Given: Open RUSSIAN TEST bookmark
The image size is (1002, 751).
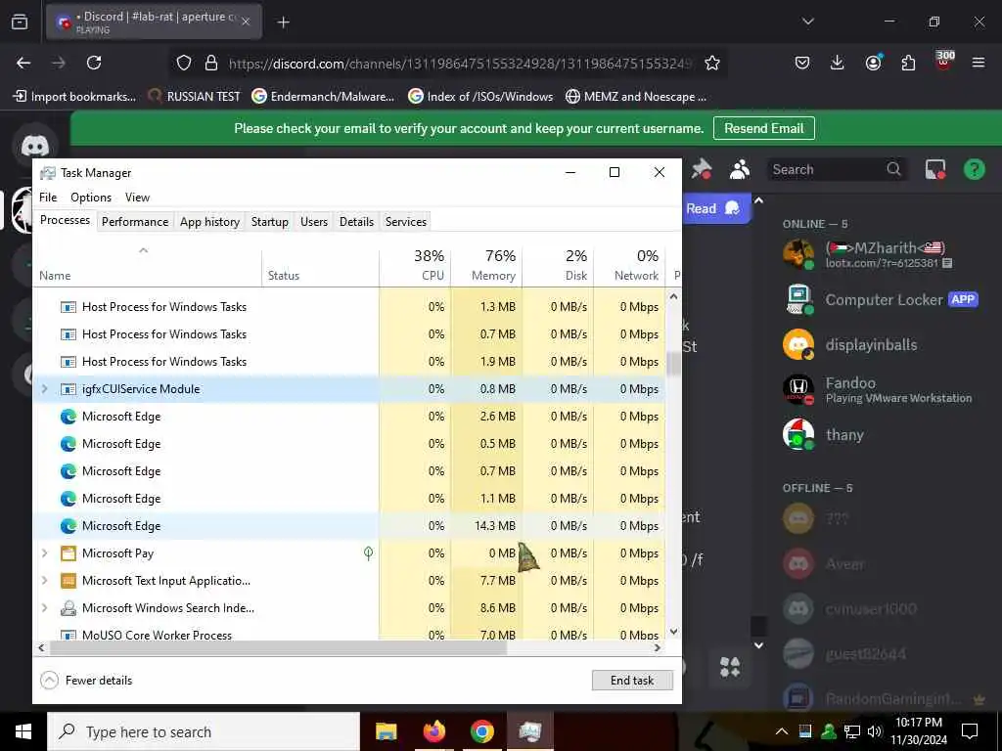Looking at the screenshot, I should point(195,97).
